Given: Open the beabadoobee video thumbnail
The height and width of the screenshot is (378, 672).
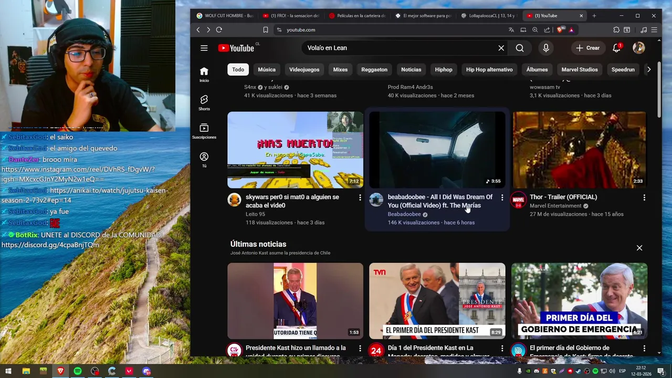Looking at the screenshot, I should [437, 150].
